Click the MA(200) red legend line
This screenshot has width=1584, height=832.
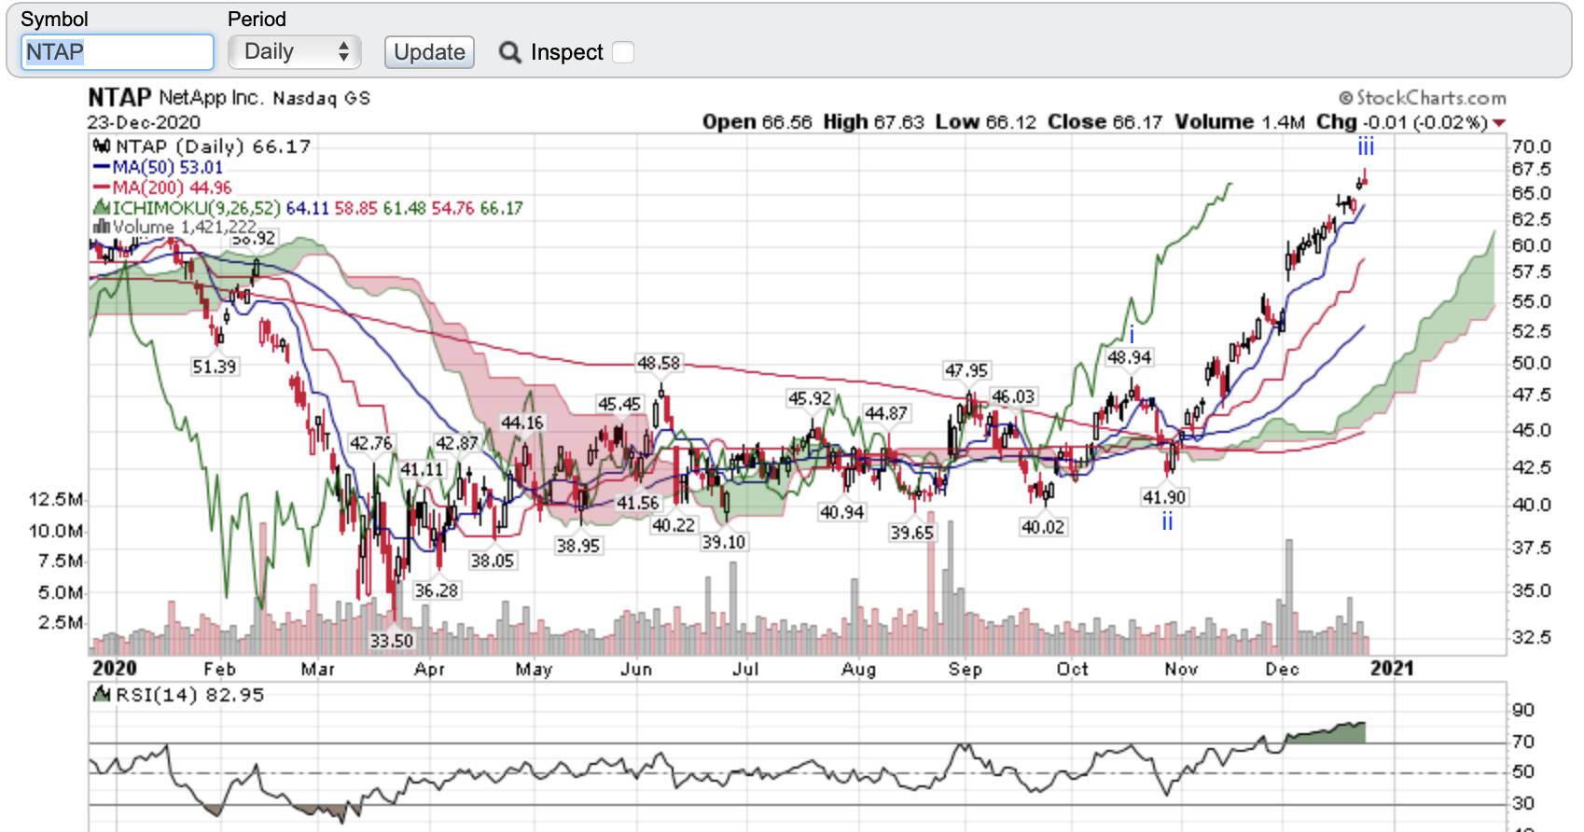click(x=102, y=187)
